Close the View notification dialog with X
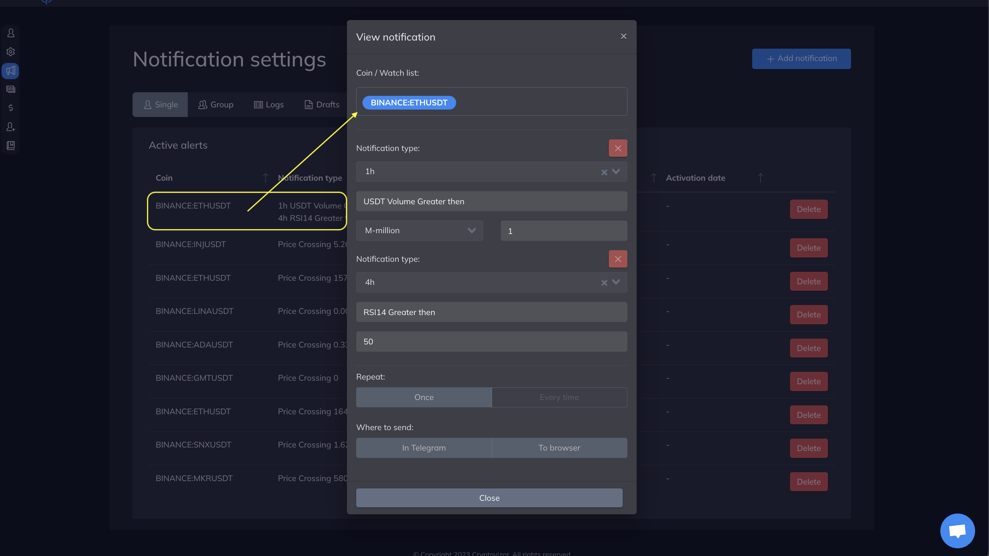989x556 pixels. pos(624,36)
